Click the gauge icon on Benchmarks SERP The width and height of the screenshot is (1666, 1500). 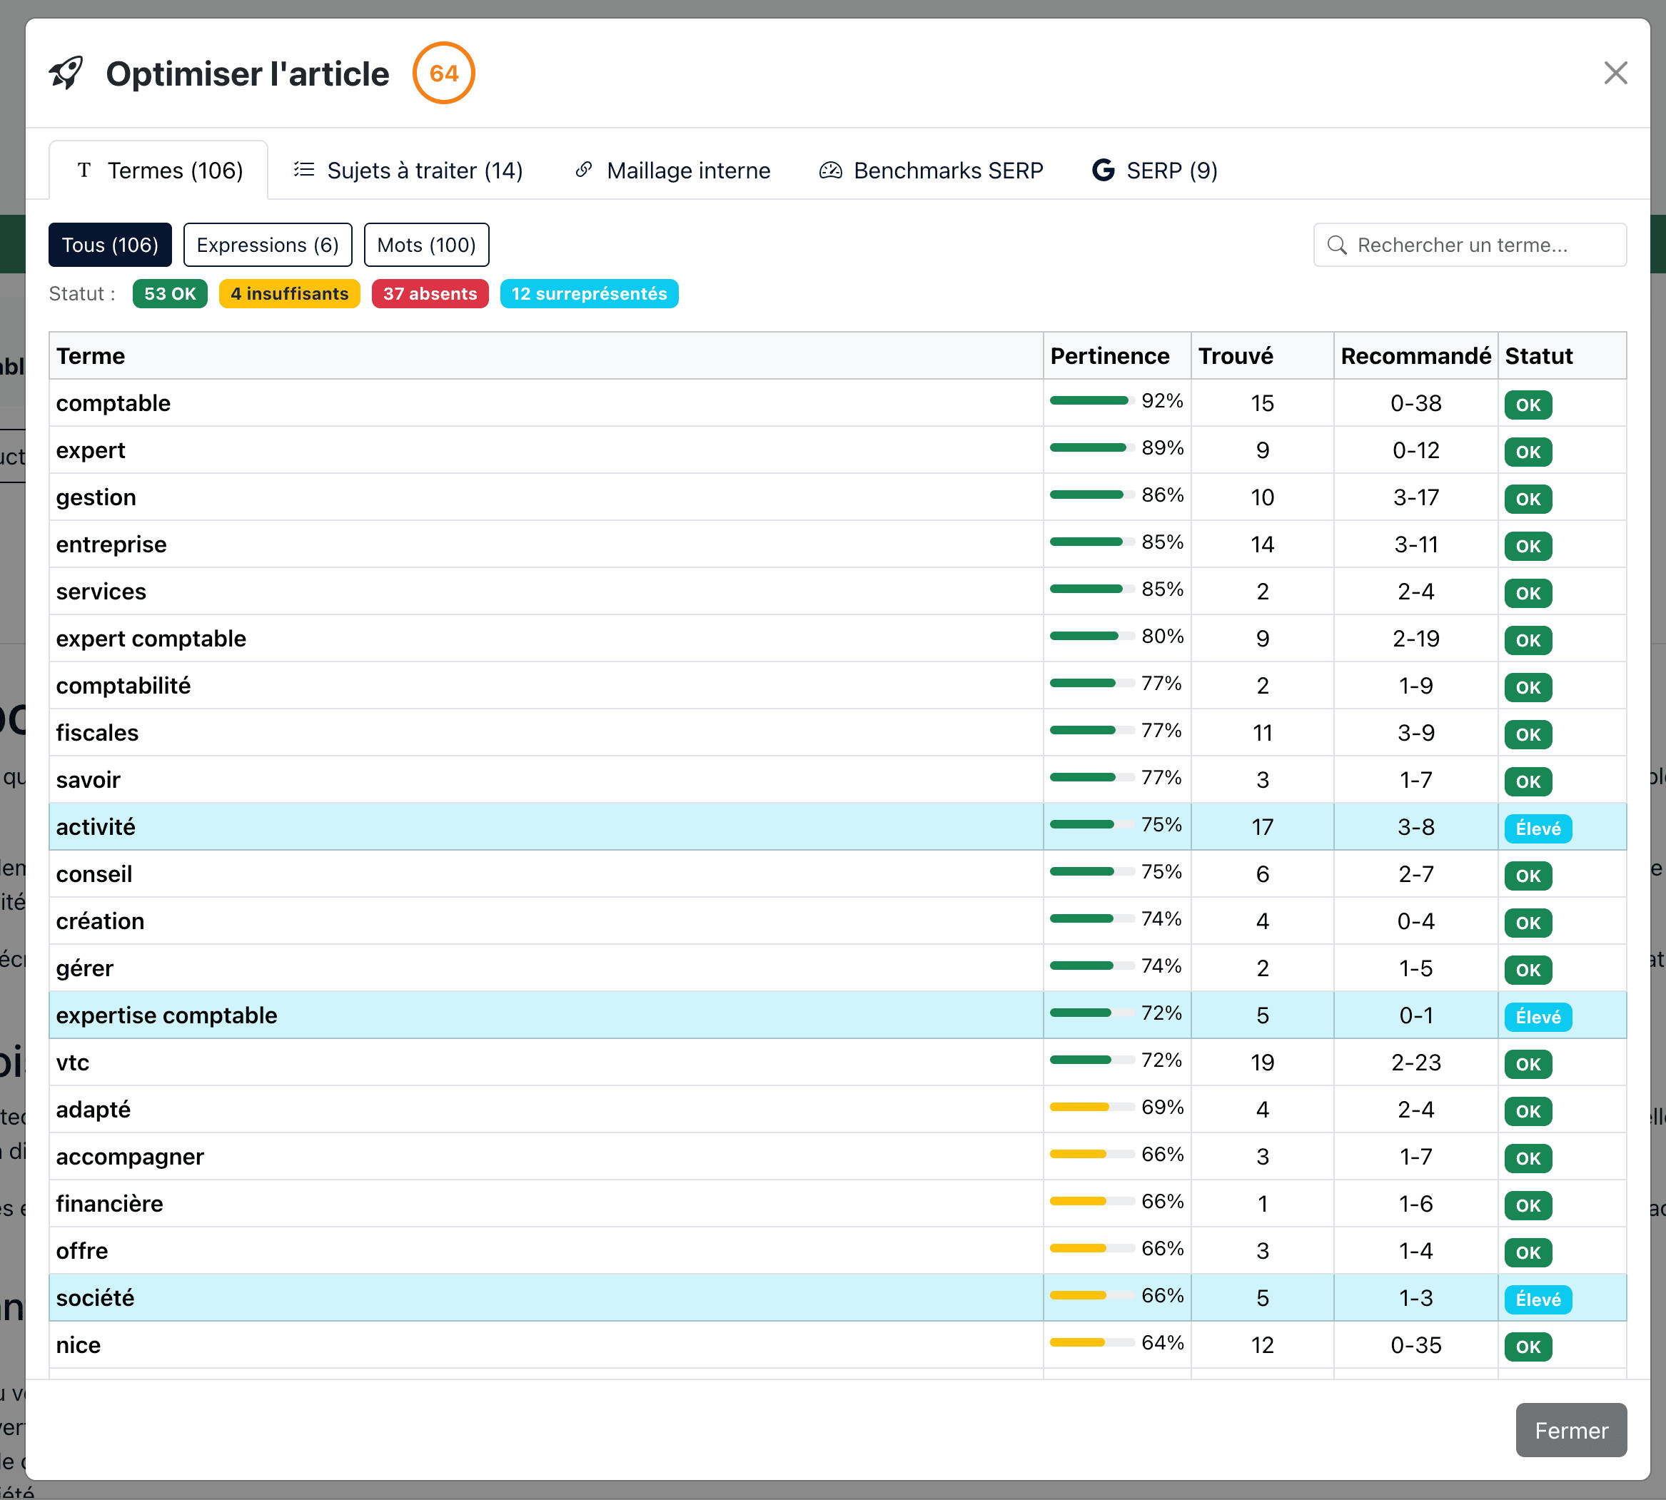[830, 170]
